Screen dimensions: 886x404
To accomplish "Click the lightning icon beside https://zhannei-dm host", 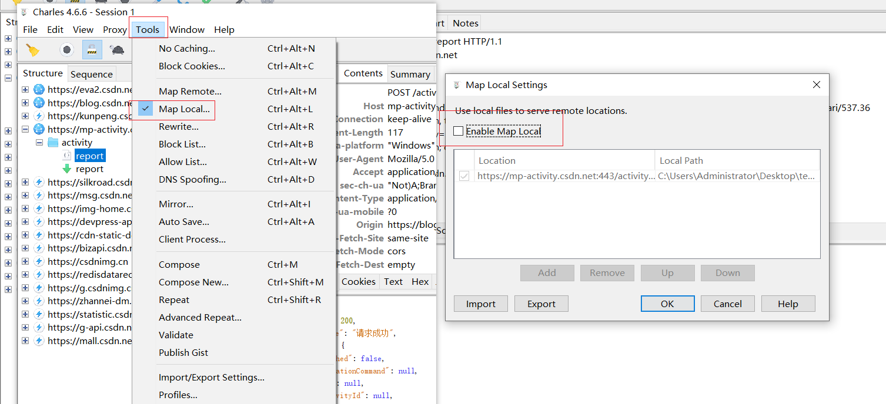I will click(x=39, y=301).
